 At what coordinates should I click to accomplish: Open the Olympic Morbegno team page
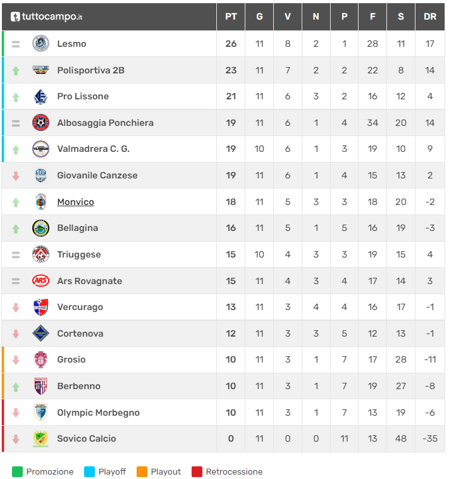pyautogui.click(x=98, y=413)
